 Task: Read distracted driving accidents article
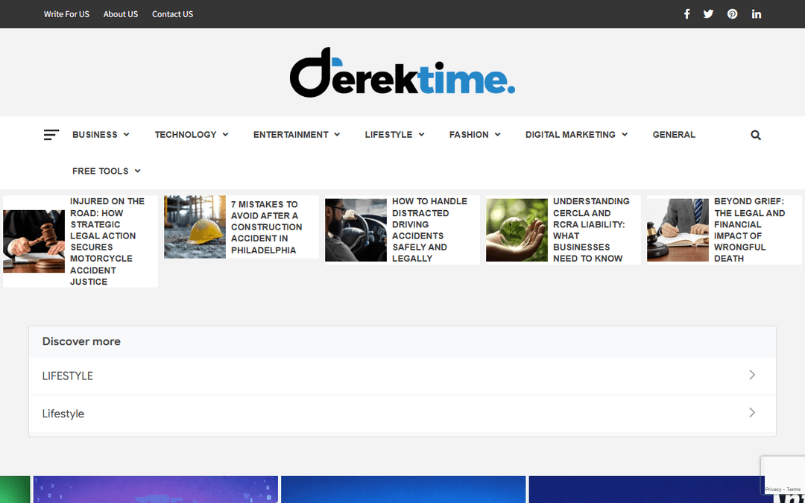430,230
